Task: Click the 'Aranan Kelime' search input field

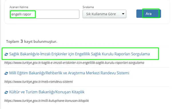Action: pyautogui.click(x=44, y=14)
